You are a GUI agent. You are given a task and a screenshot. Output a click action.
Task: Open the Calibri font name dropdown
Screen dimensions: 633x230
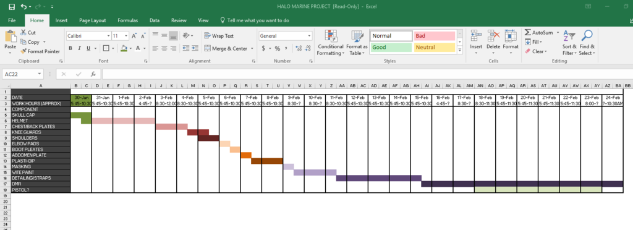pos(108,36)
